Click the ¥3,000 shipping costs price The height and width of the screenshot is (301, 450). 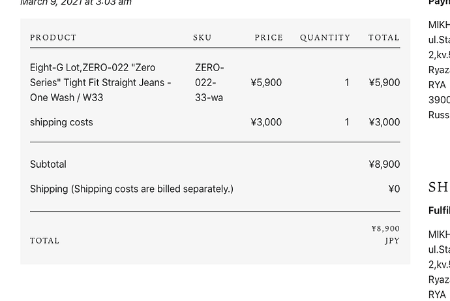click(266, 122)
